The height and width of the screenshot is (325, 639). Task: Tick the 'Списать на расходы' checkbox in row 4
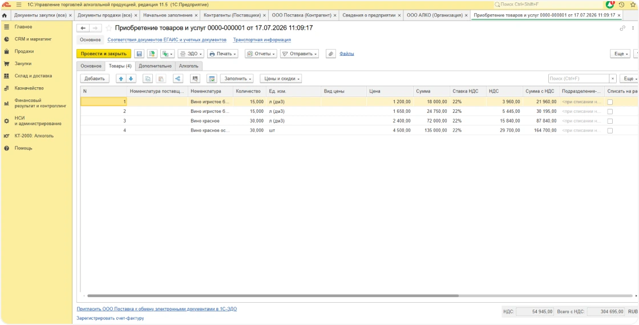click(x=610, y=131)
